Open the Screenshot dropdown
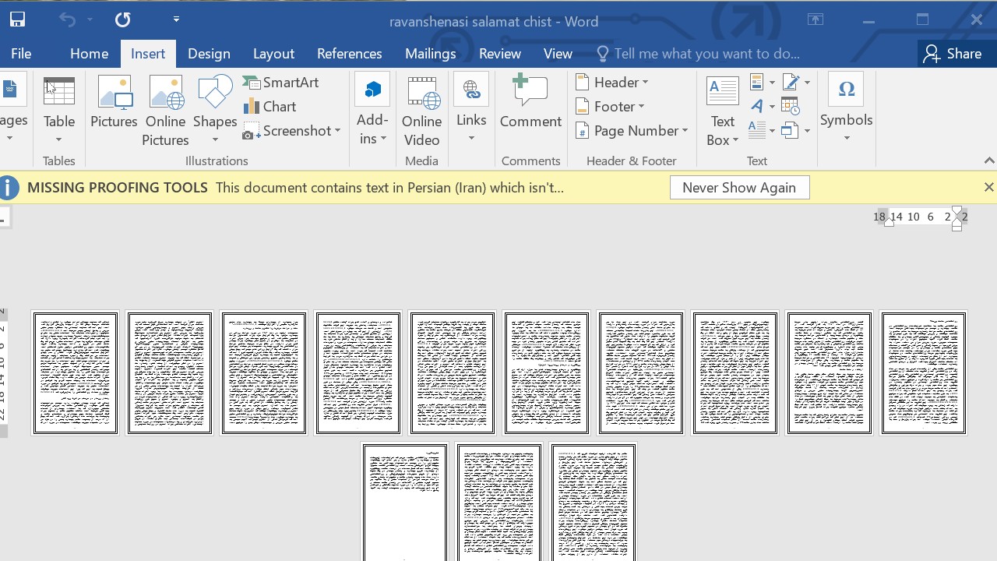997x561 pixels. click(x=292, y=131)
